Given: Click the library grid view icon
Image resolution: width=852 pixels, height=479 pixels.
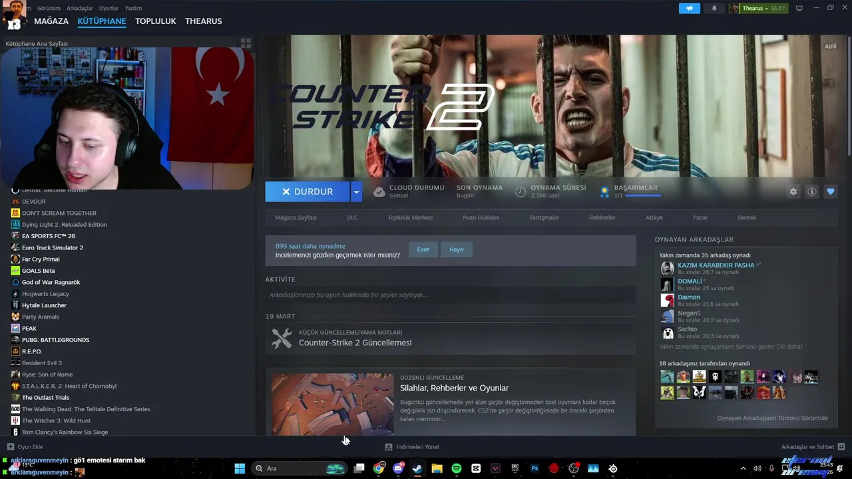Looking at the screenshot, I should click(x=246, y=43).
